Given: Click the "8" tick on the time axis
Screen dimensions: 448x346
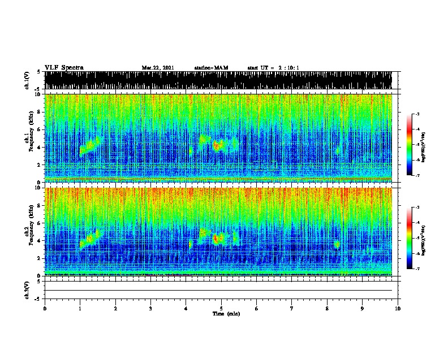Looking at the screenshot, I should pyautogui.click(x=327, y=309).
